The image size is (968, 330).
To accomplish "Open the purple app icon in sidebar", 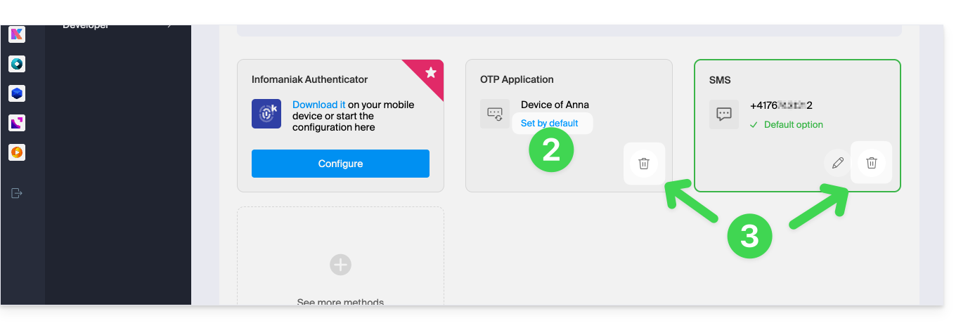I will tap(17, 123).
